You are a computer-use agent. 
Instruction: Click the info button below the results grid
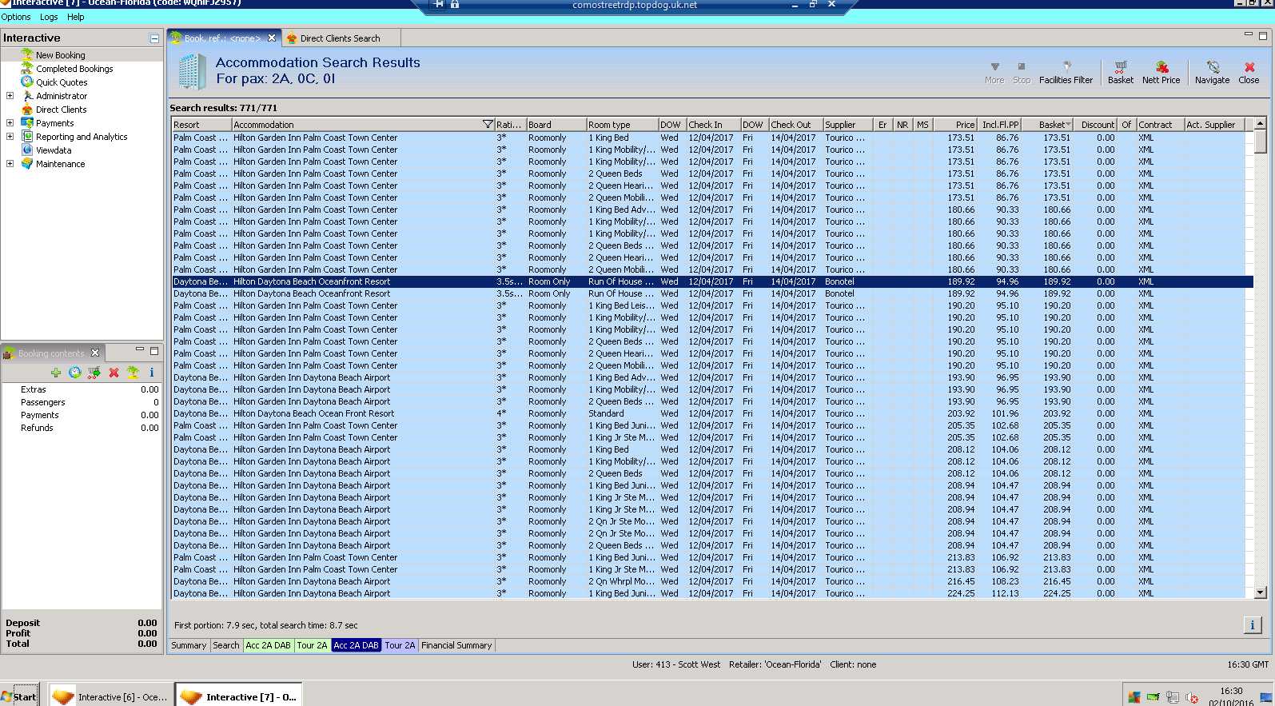(1253, 625)
